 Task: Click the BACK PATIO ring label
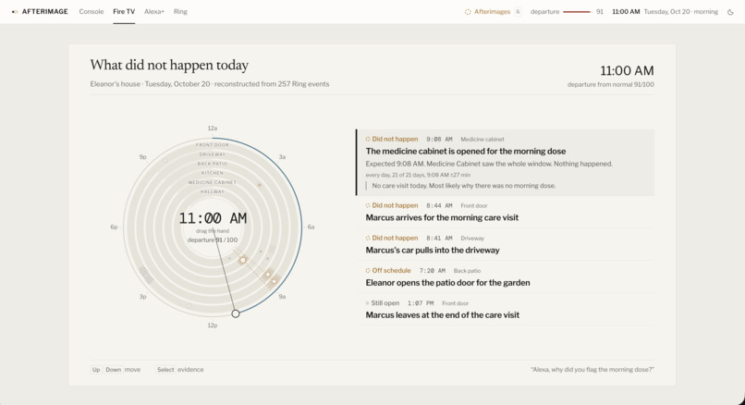click(x=213, y=164)
